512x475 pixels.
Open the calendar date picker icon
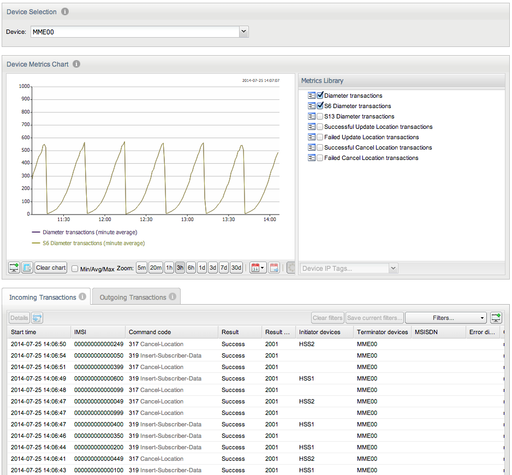[x=255, y=268]
